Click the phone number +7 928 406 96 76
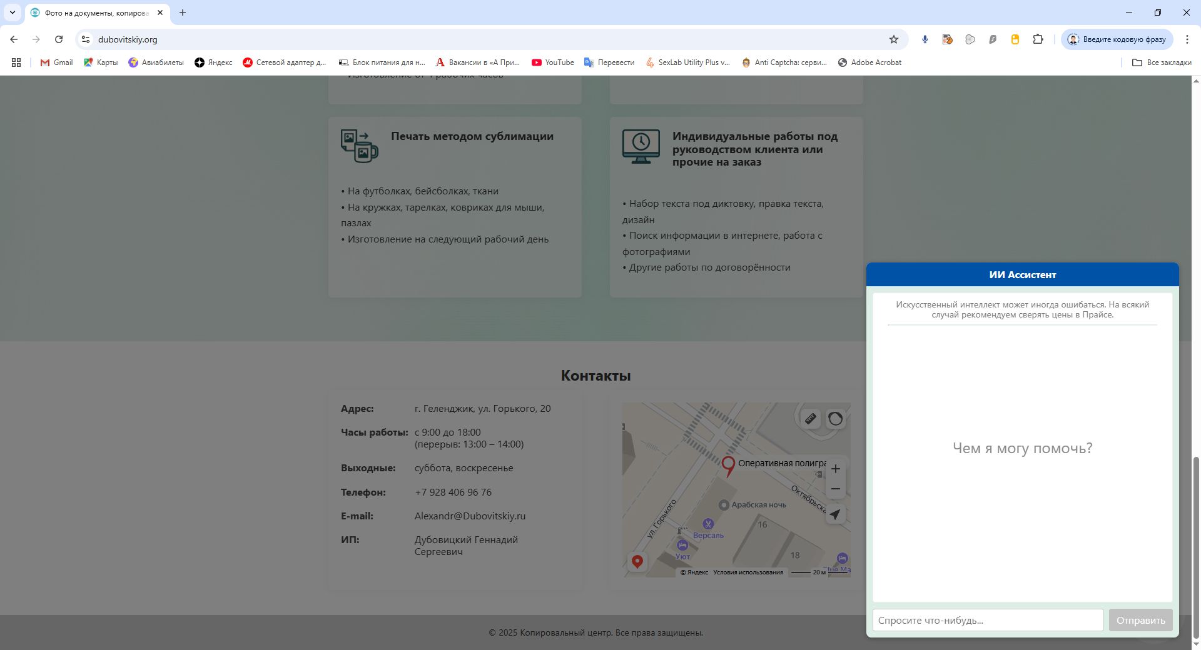This screenshot has height=650, width=1201. pyautogui.click(x=453, y=492)
